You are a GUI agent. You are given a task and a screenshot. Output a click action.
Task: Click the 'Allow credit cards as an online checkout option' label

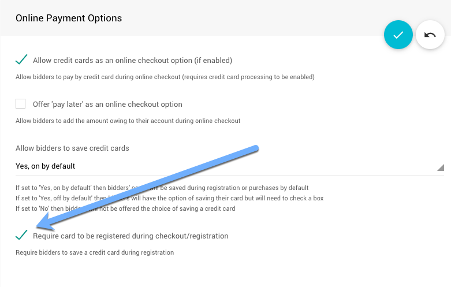133,60
